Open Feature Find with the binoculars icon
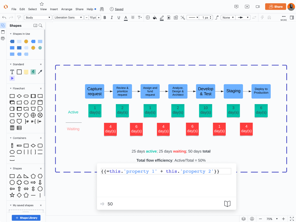The height and width of the screenshot is (222, 296). 102,9
